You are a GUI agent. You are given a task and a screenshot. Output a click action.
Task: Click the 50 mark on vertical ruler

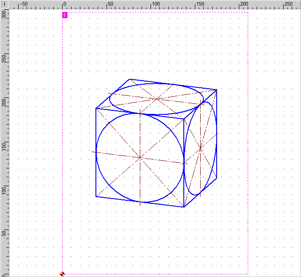(4, 234)
